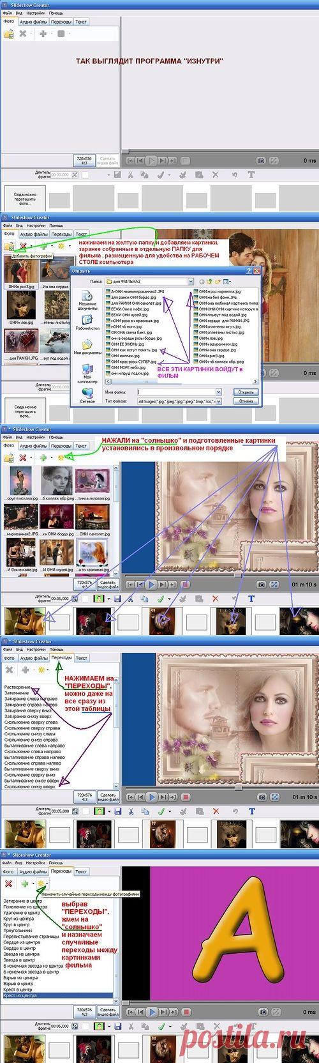Open 'Файл' menu in empty first window

click(8, 12)
